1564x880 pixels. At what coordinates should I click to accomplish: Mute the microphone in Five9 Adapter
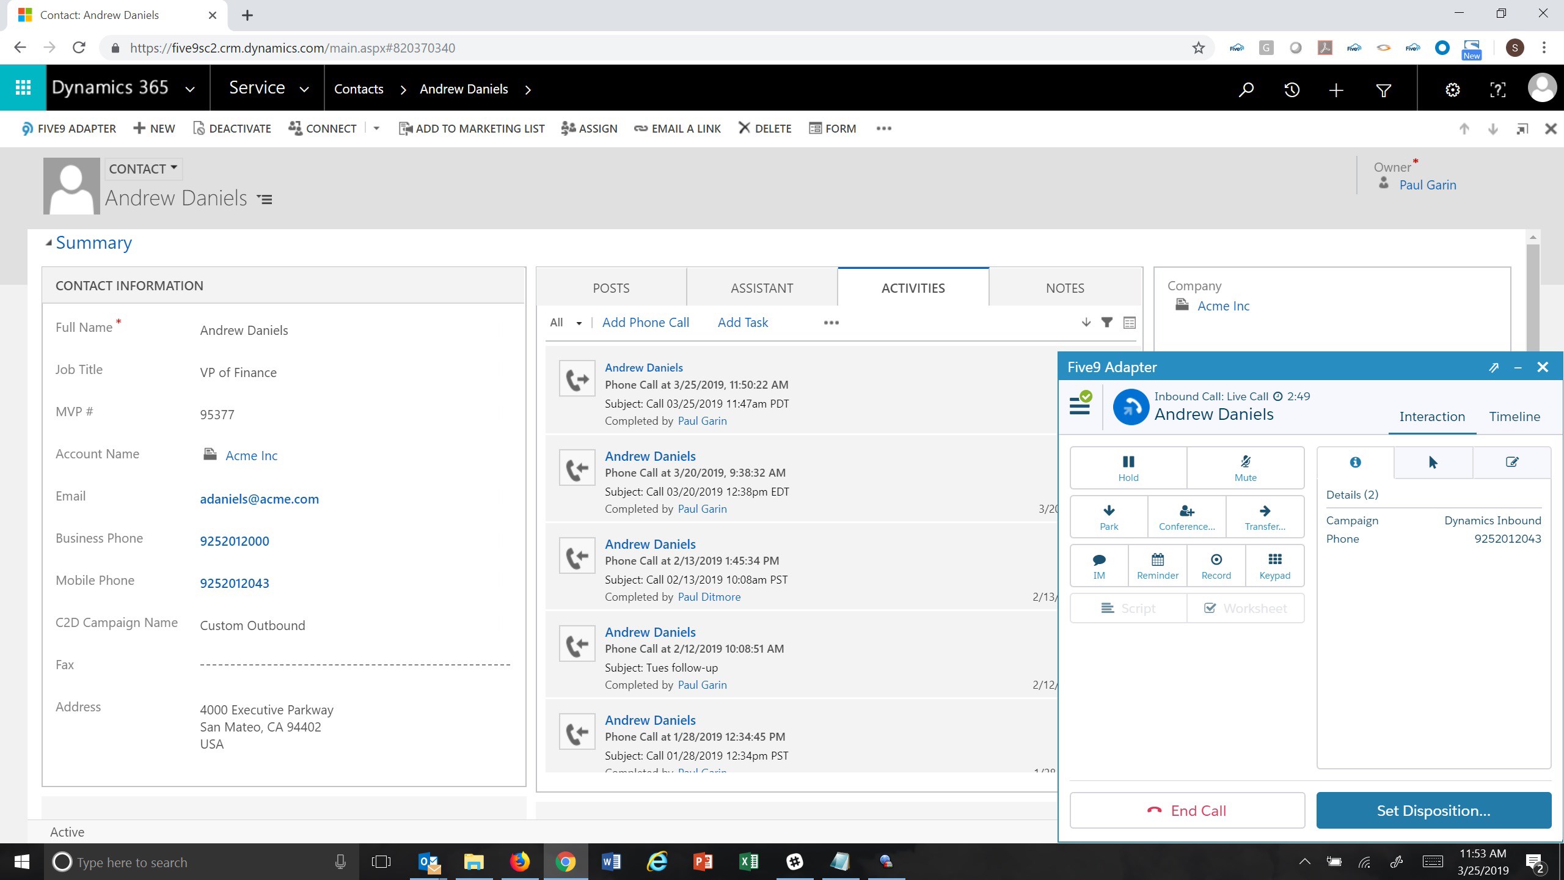coord(1245,468)
